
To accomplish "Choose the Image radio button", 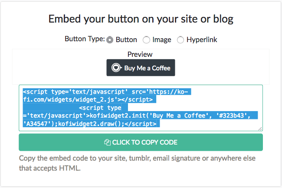I will pos(146,40).
